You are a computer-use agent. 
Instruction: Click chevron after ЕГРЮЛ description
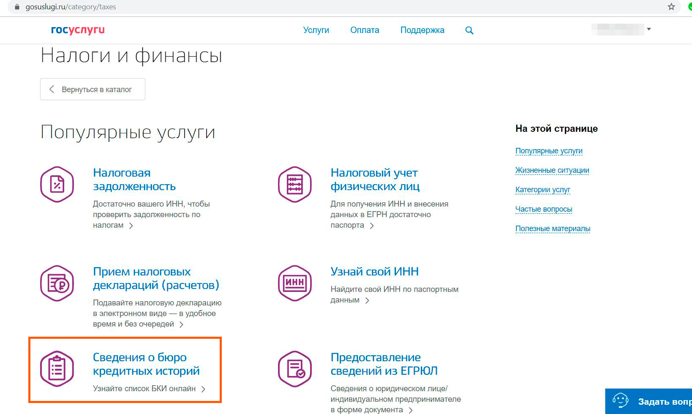[x=411, y=410]
